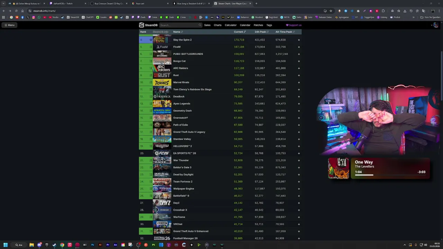
Task: Click the browser back arrow
Action: (3, 11)
